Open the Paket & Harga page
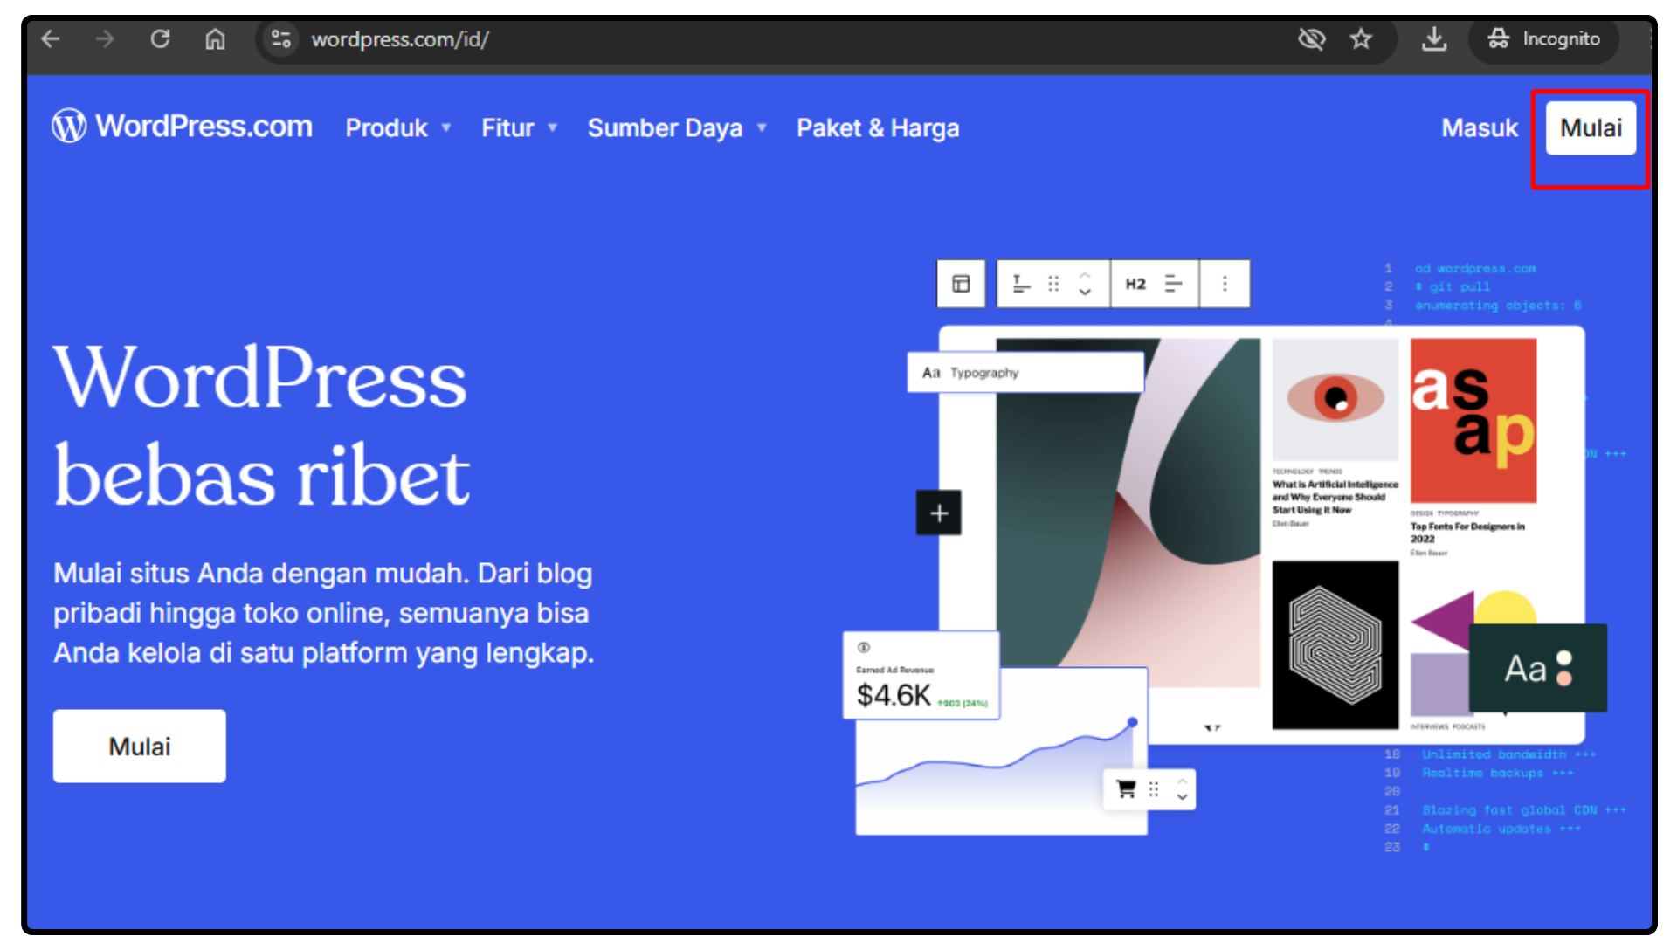 878,128
